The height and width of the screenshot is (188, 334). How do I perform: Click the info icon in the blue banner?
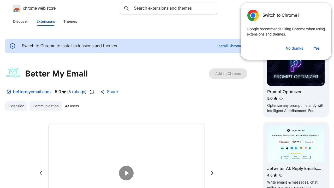coord(13,46)
